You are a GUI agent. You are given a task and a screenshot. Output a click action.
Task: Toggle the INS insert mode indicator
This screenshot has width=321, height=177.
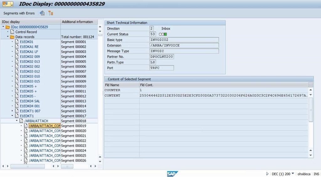click(316, 174)
